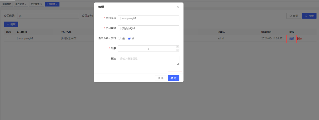Click the jh测试公司02 cell in table

[x=69, y=39]
